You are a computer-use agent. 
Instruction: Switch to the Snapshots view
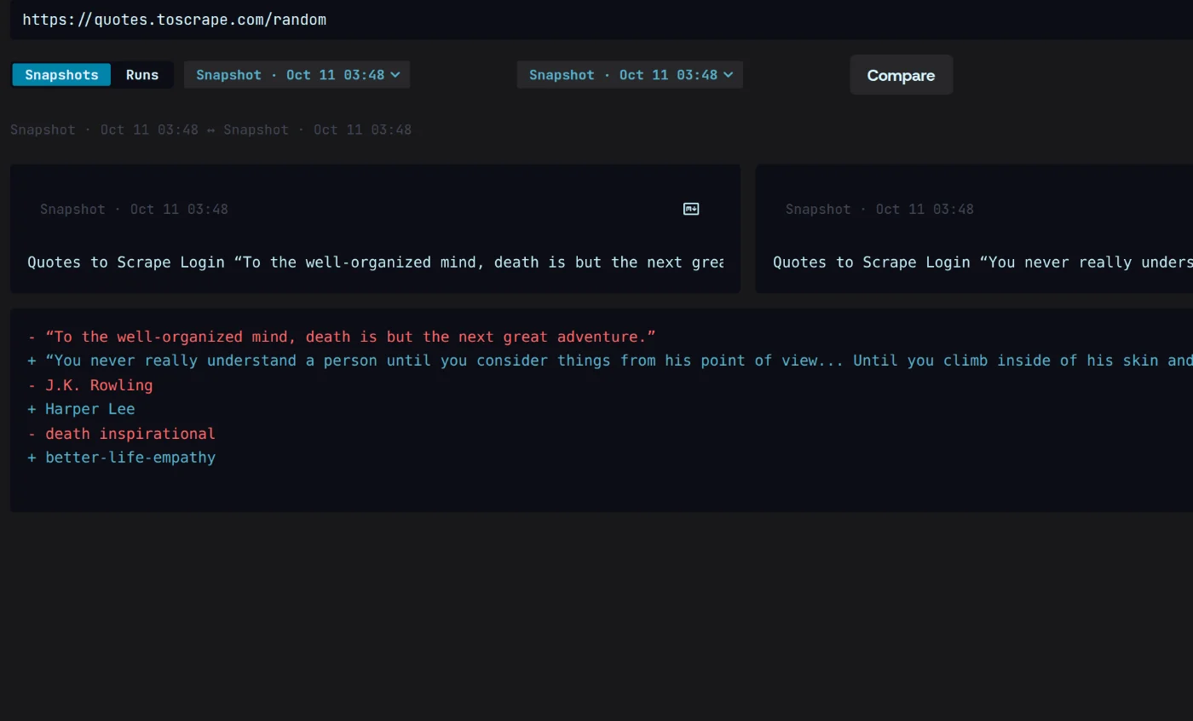coord(61,75)
